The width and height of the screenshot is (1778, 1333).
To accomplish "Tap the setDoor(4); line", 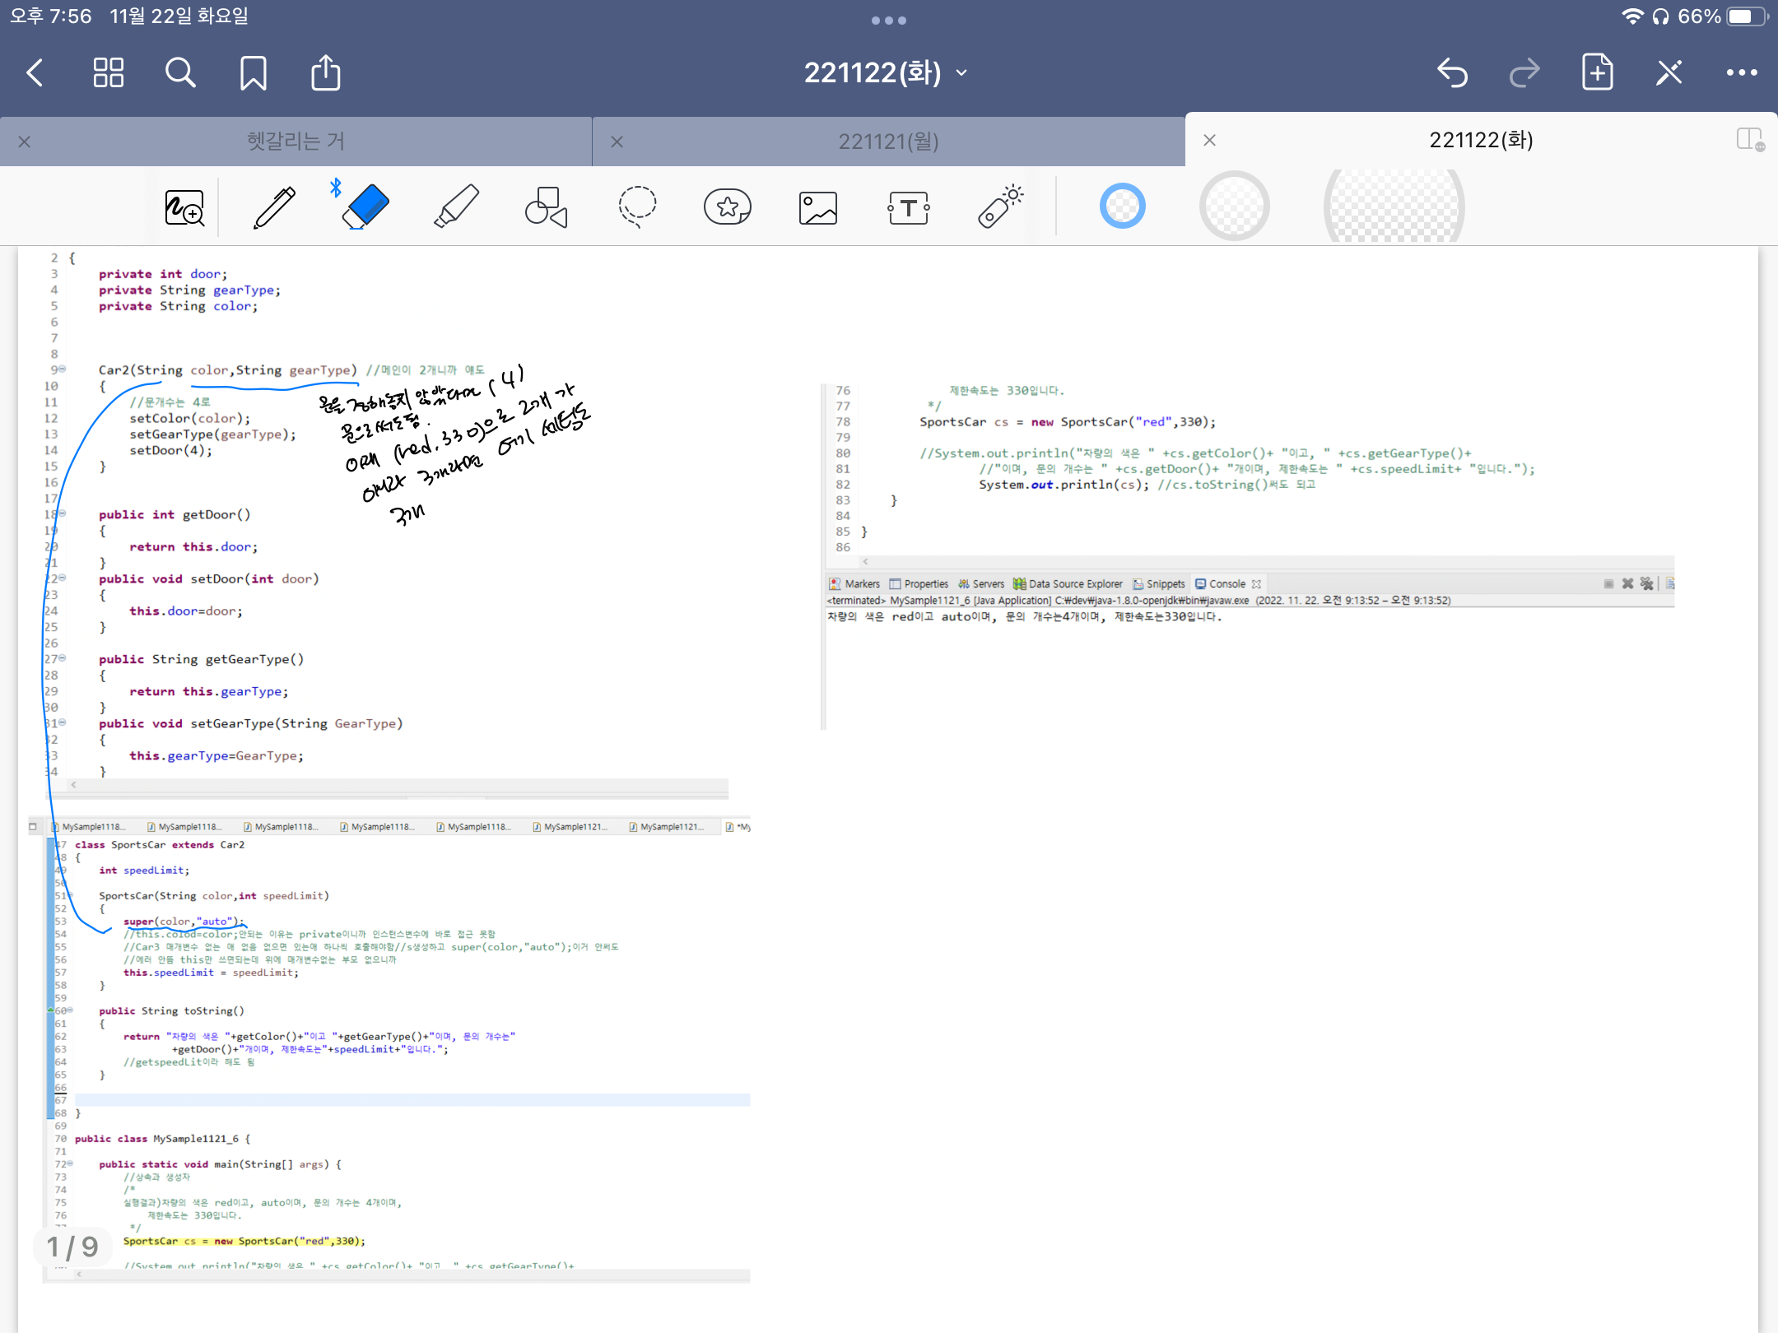I will coord(170,450).
